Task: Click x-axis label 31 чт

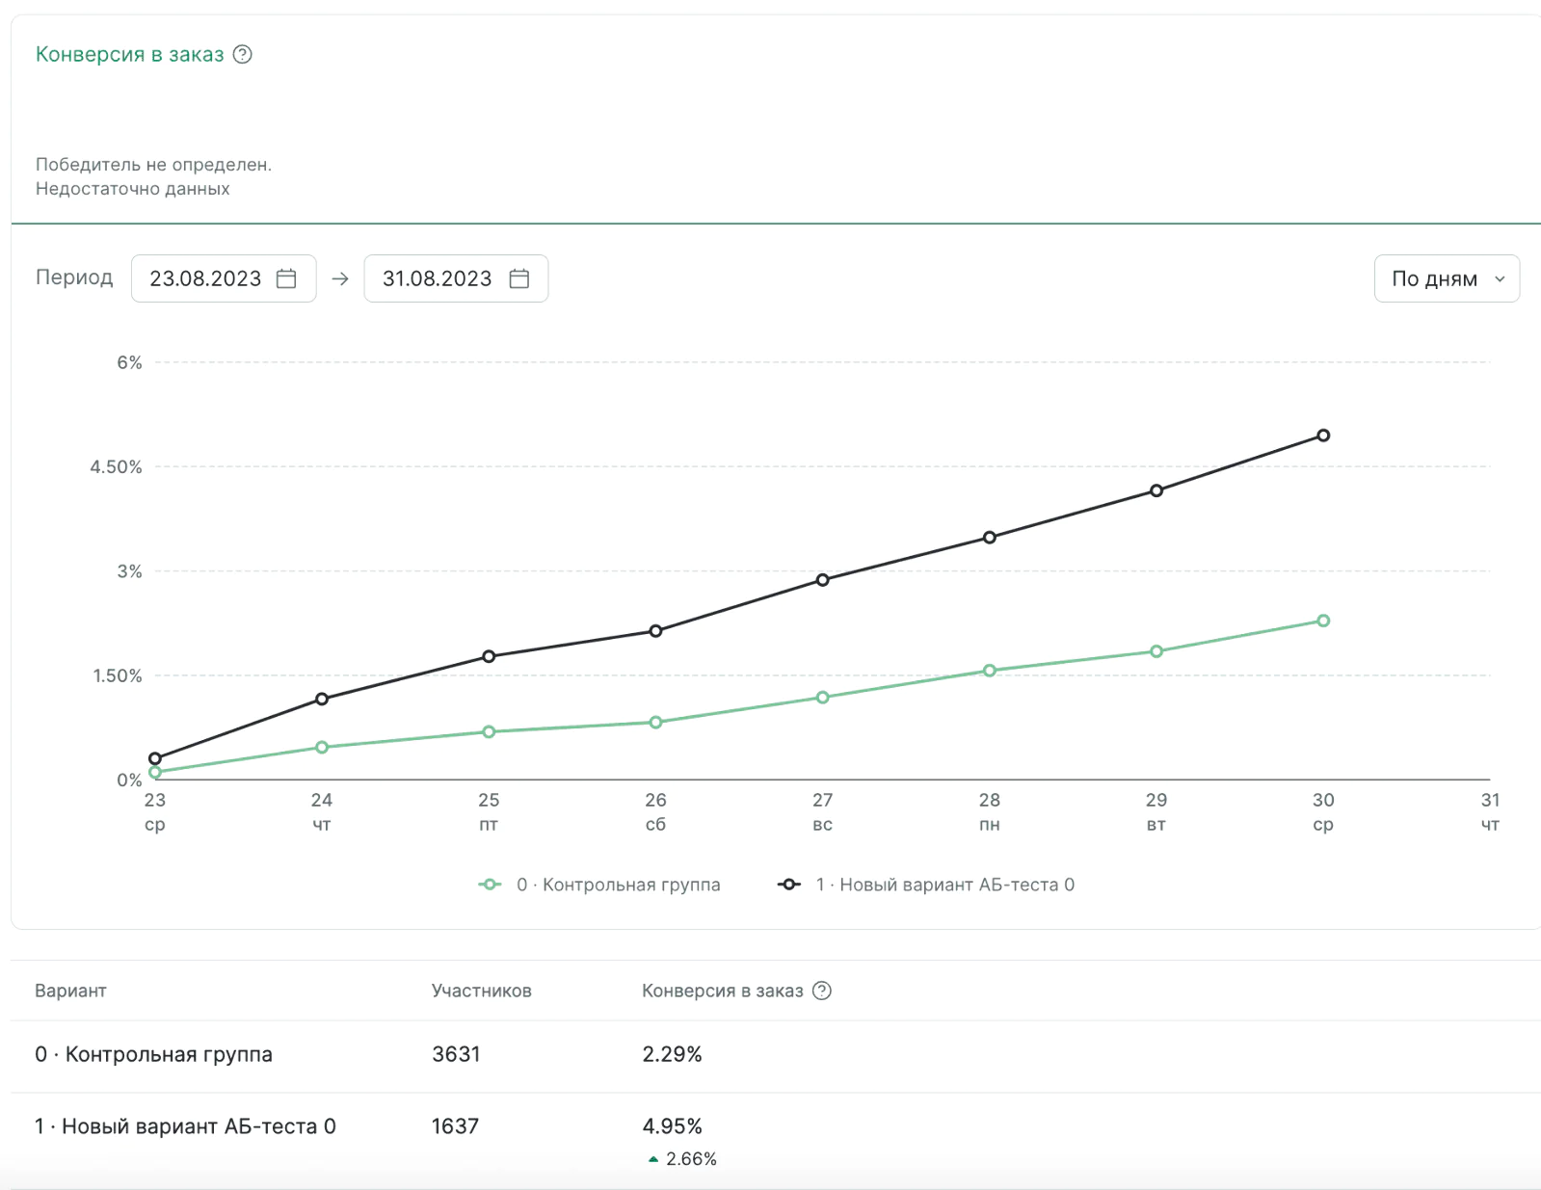Action: coord(1490,812)
